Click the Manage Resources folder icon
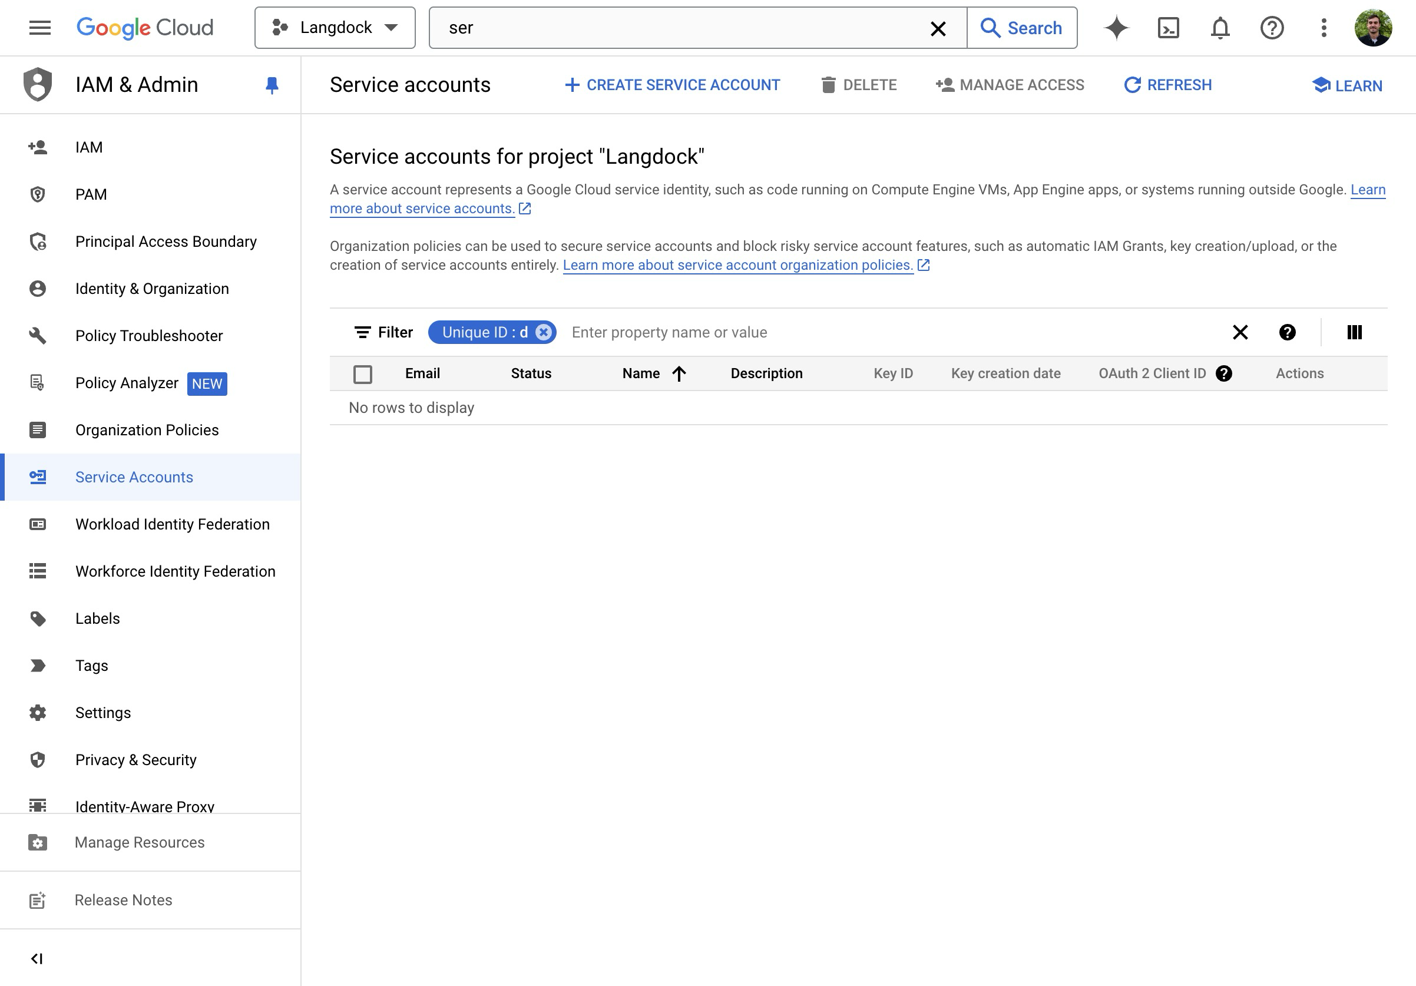The height and width of the screenshot is (986, 1416). coord(38,842)
